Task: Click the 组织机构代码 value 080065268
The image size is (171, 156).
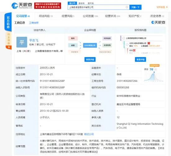Action: point(123,87)
